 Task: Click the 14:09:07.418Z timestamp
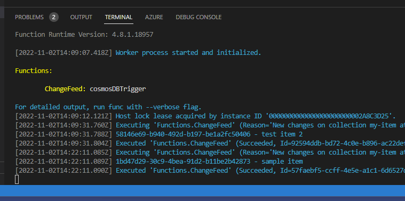[63, 53]
